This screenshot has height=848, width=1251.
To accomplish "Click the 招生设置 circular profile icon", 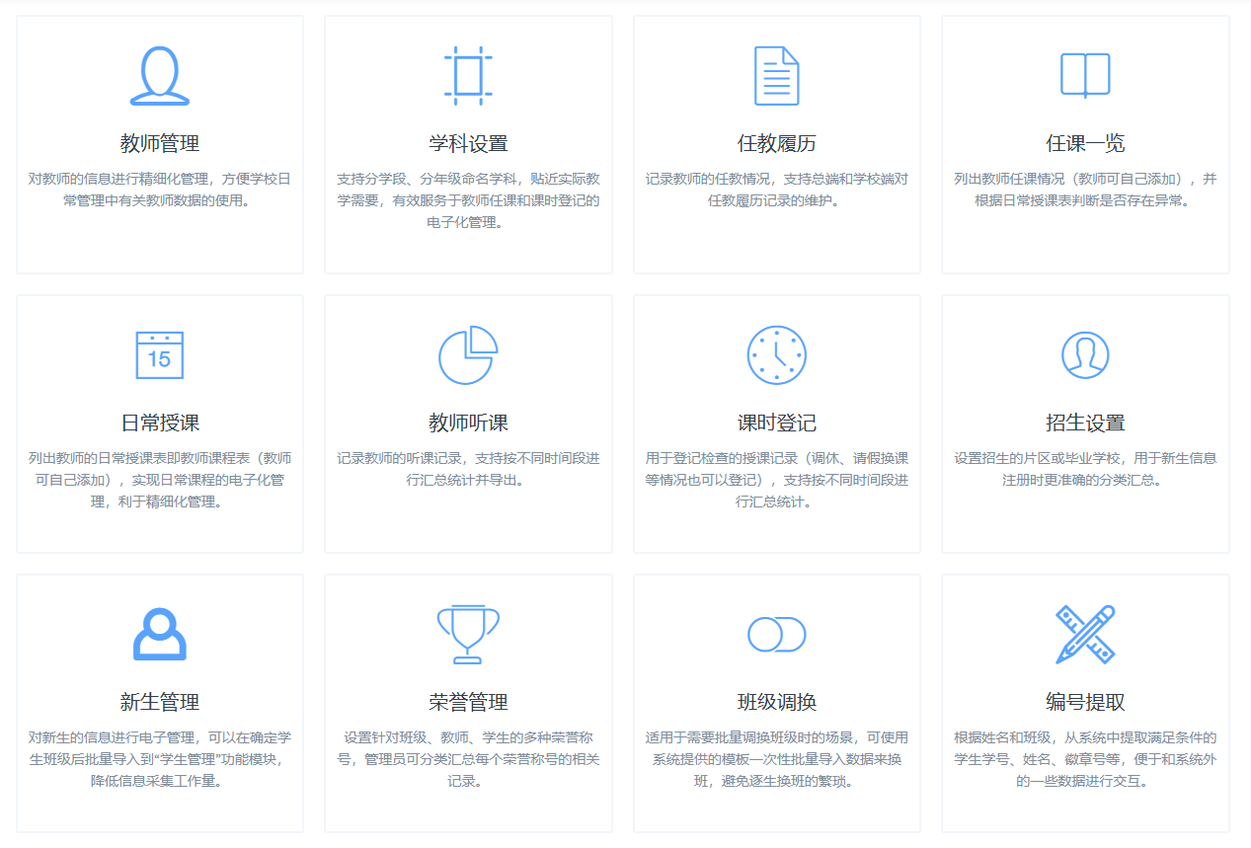I will [x=1084, y=354].
